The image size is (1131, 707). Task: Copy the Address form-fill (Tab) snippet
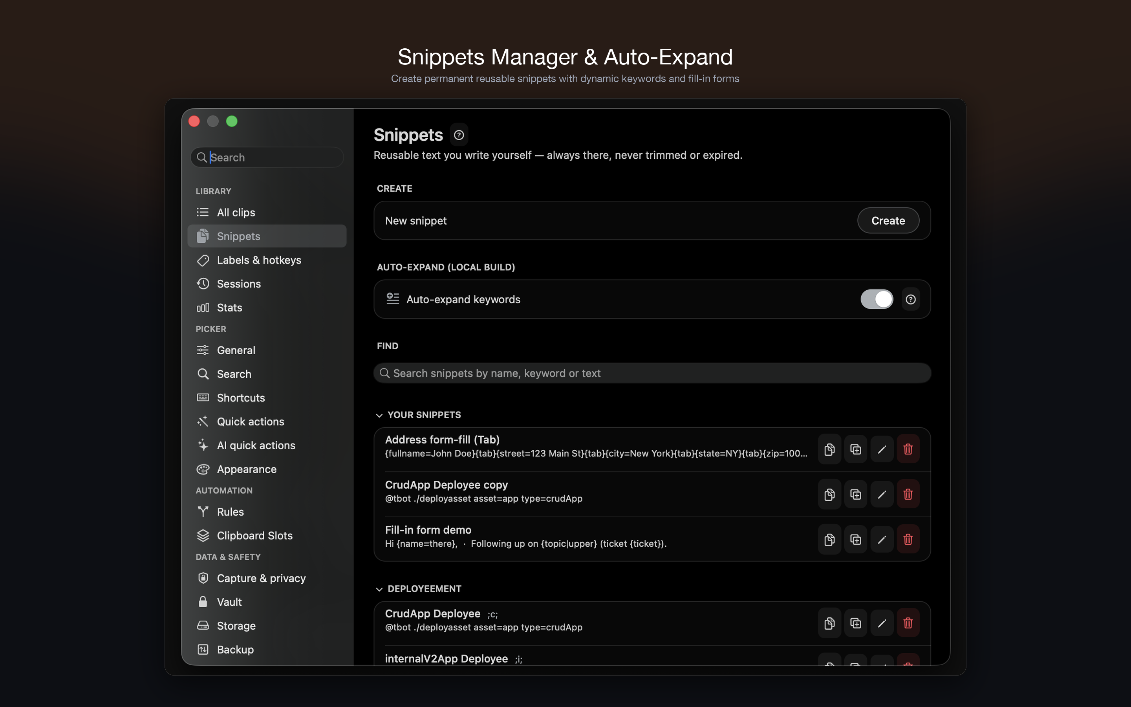click(x=829, y=449)
